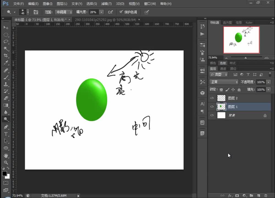275x198 pixels.
Task: Pick the Eyedropper tool
Action: coord(6,63)
